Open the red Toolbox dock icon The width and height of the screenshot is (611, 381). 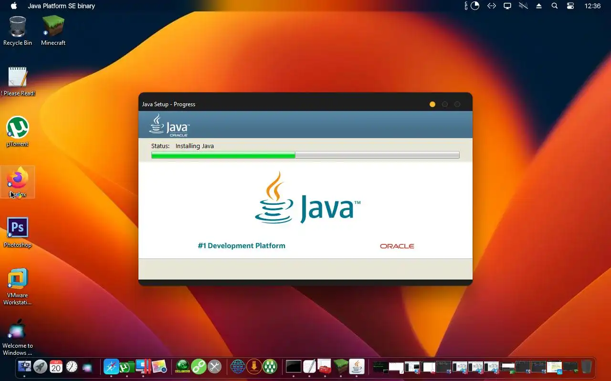[325, 366]
